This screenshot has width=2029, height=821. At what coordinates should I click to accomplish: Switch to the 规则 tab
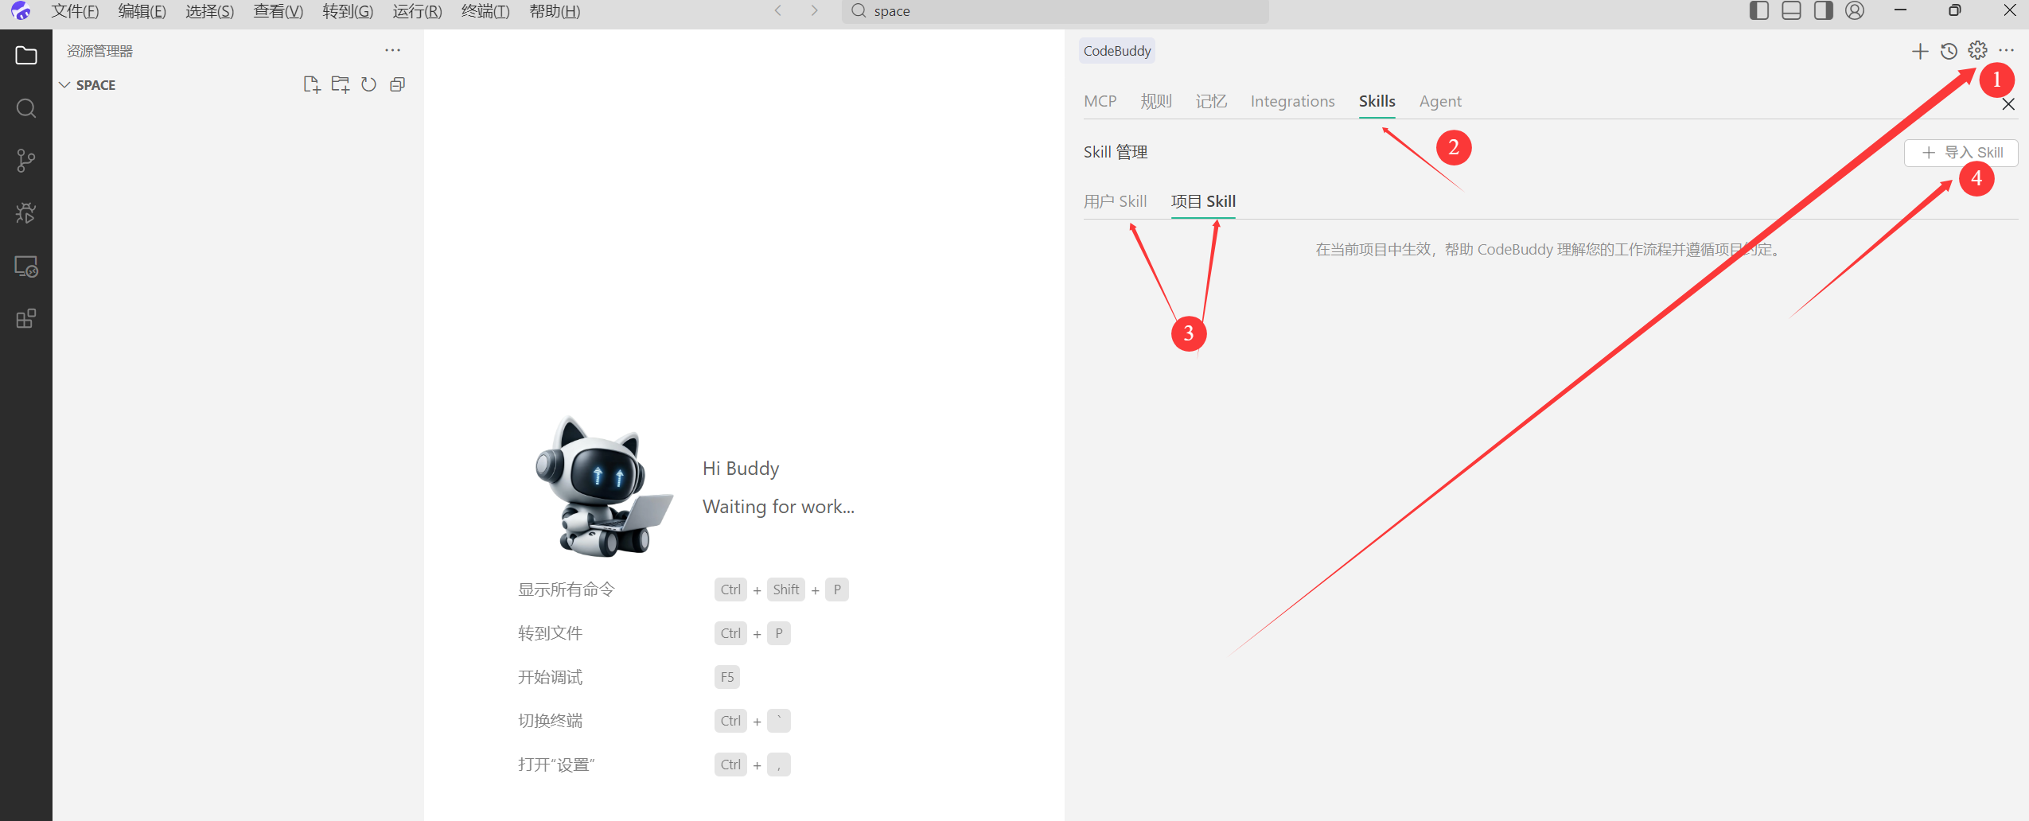coord(1156,101)
